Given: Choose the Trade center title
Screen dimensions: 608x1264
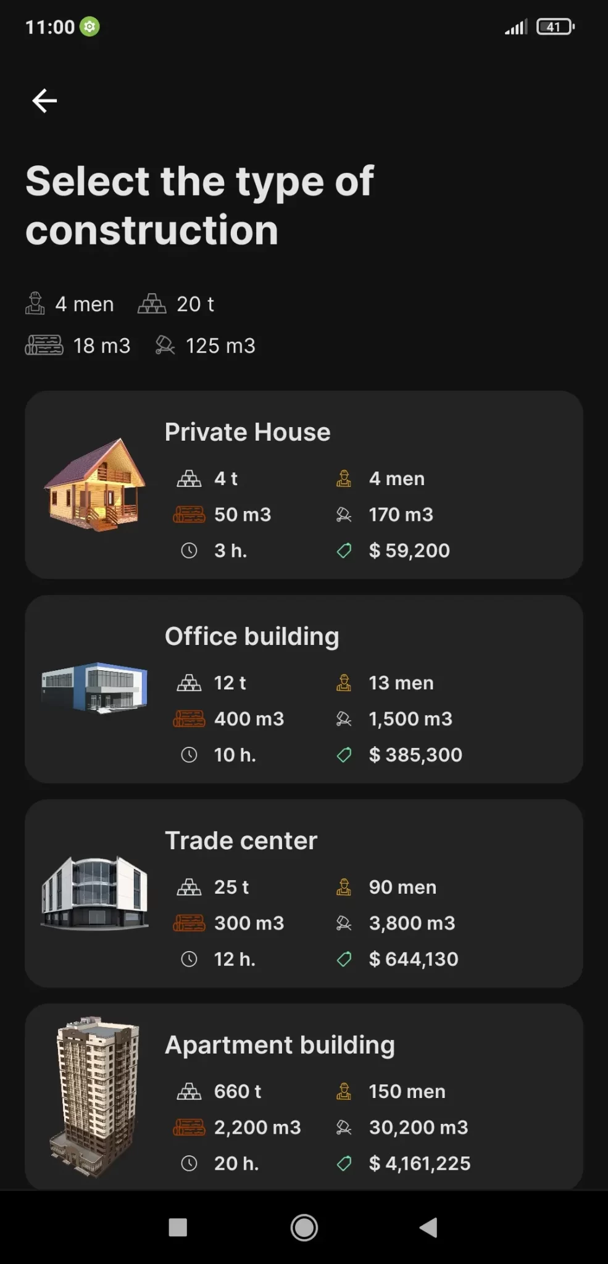Looking at the screenshot, I should (x=241, y=841).
